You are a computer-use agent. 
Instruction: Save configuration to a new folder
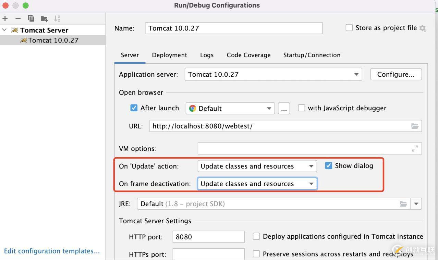pos(44,18)
